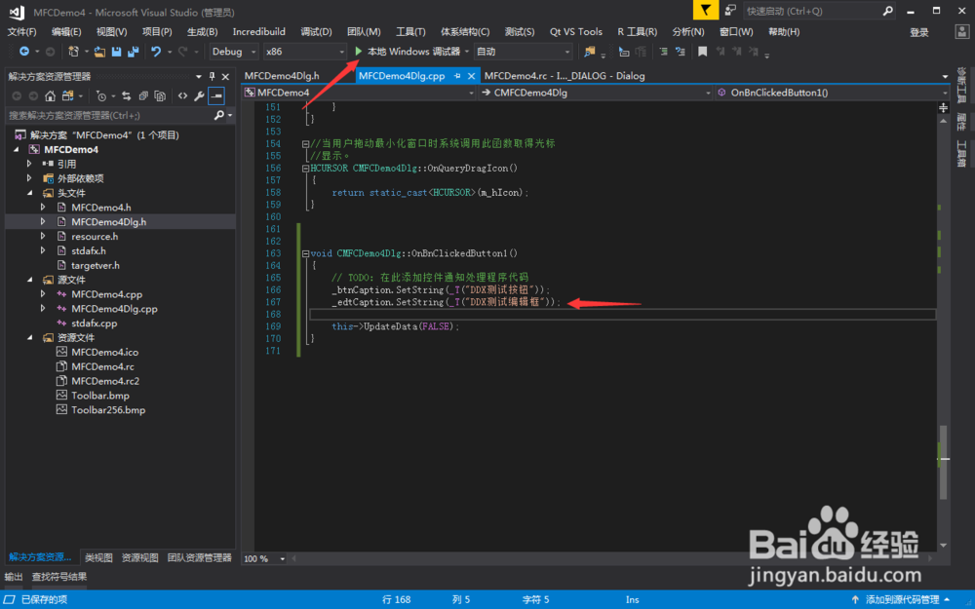Collapse the 头文件 folder node
The image size is (975, 609).
tap(30, 193)
